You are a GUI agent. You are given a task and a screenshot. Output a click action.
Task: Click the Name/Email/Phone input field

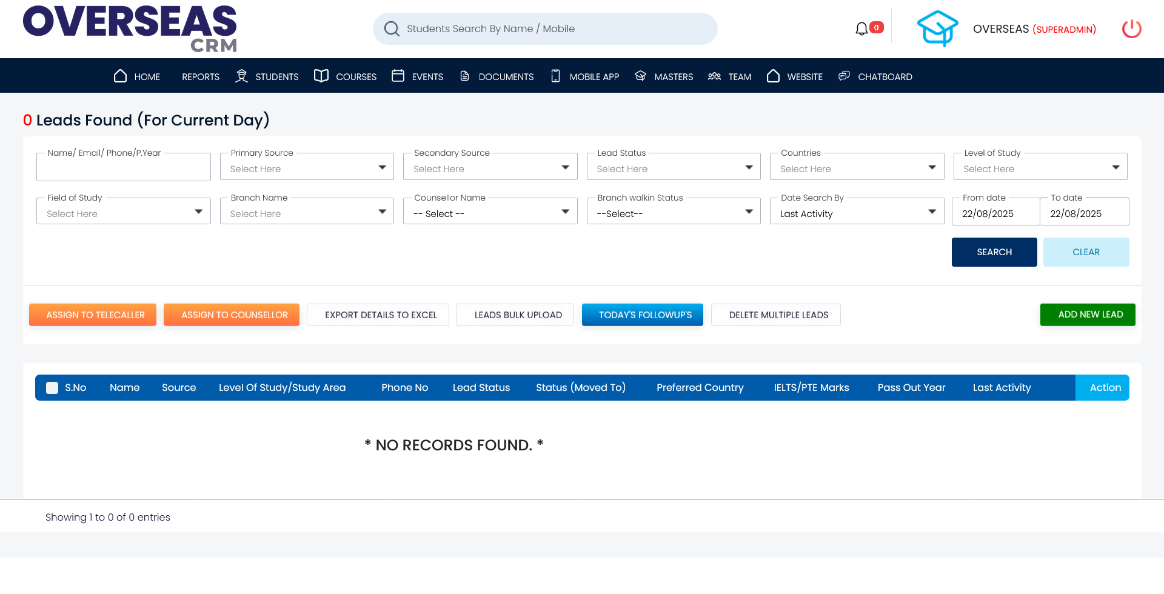tap(123, 167)
